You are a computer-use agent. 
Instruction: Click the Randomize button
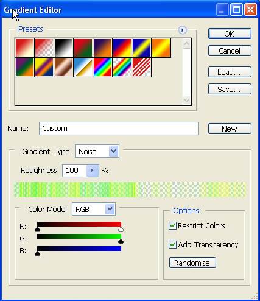coord(192,263)
